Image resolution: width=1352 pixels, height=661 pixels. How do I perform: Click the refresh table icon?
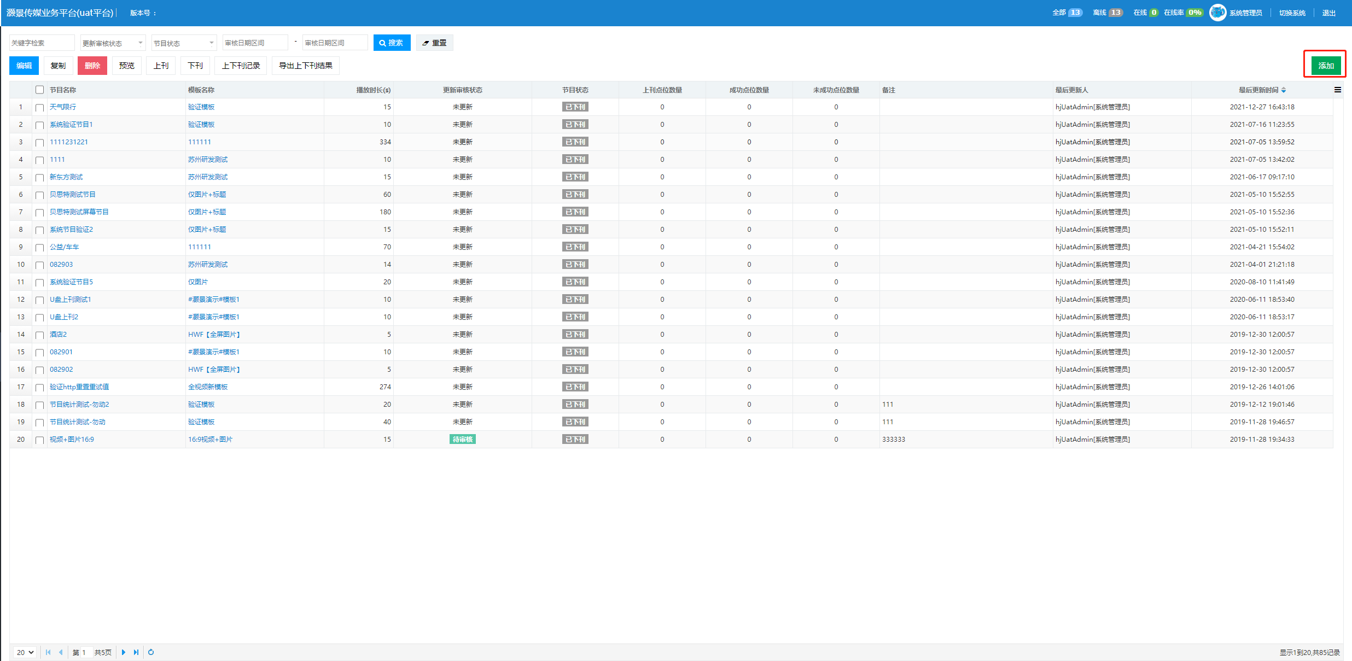coord(151,652)
